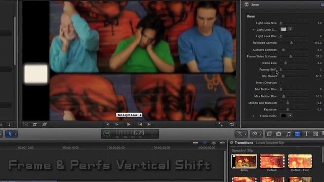The image size is (324, 182).
Task: Click the Frame Sides Softness value 37.0
Action: (318, 56)
